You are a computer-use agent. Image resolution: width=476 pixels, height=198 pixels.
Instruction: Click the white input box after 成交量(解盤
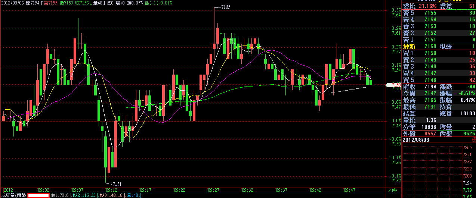pyautogui.click(x=38, y=195)
